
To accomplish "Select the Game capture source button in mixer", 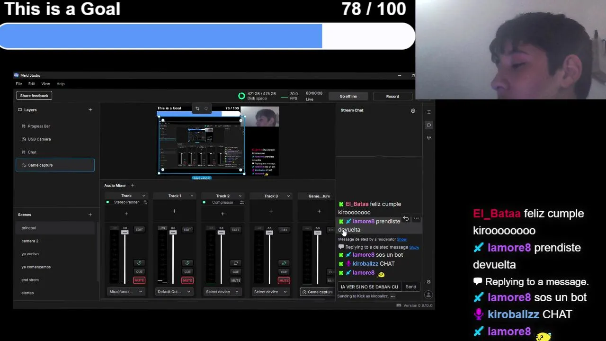I will (317, 292).
